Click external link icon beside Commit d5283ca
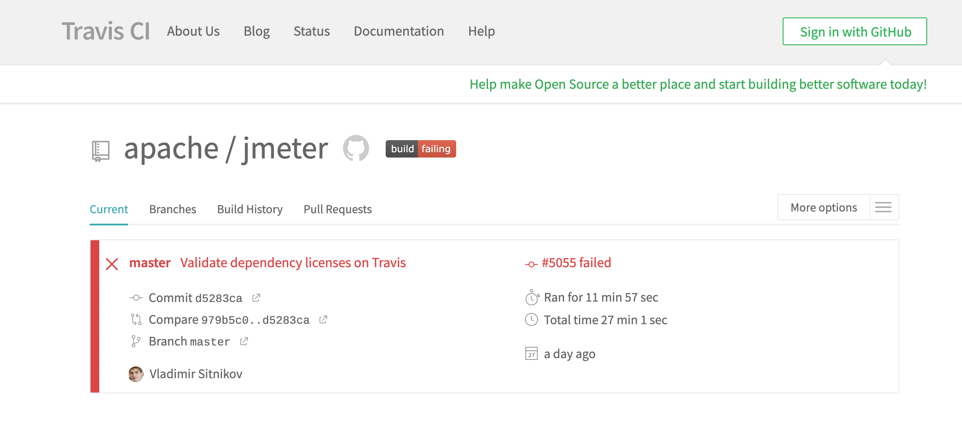Viewport: 962px width, 423px height. tap(256, 298)
